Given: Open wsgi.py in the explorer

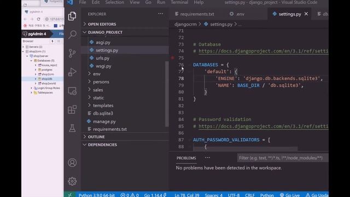Looking at the screenshot, I should tap(103, 66).
